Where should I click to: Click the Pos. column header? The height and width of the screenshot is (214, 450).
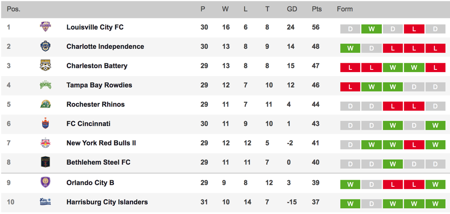pos(14,9)
